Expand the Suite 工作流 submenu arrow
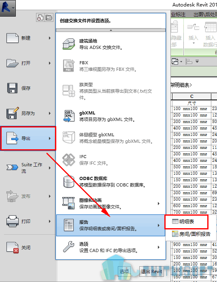This screenshot has width=217, height=282. coord(50,168)
